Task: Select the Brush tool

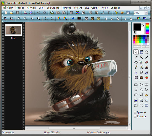Action: [x=136, y=67]
